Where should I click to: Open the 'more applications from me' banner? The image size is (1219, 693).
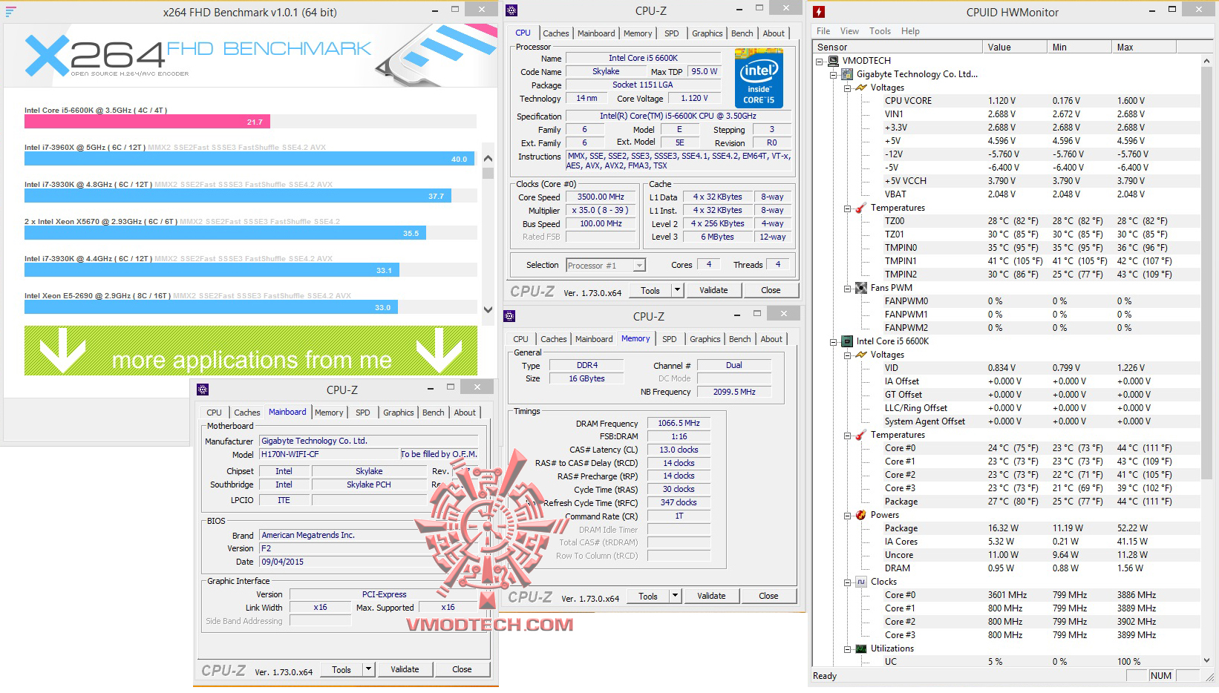(x=251, y=350)
